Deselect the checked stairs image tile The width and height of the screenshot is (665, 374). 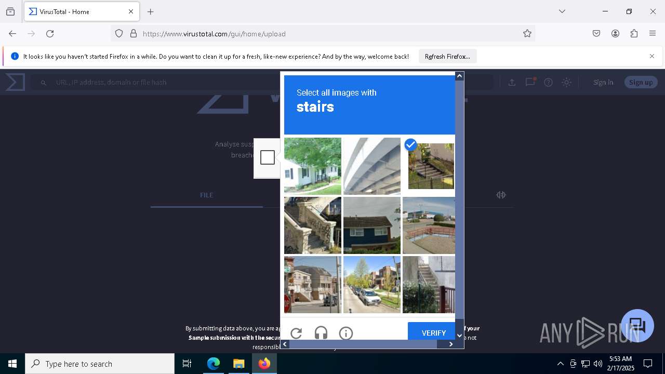431,166
